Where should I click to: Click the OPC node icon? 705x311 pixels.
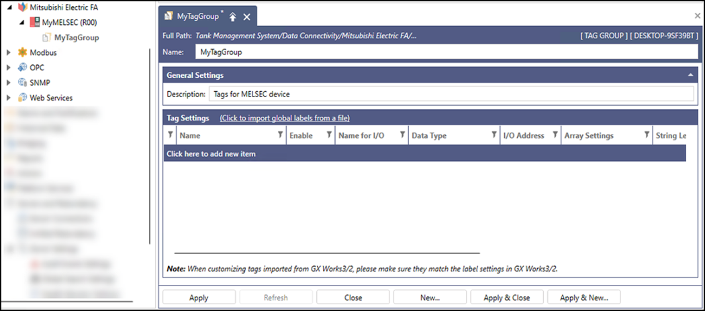tap(22, 67)
